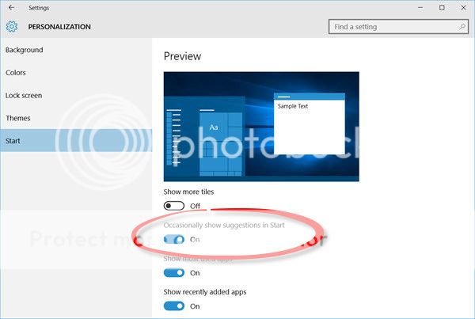Screen dimensions: 475x319
Task: Focus the 'Find a setting' search field
Action: [392, 27]
